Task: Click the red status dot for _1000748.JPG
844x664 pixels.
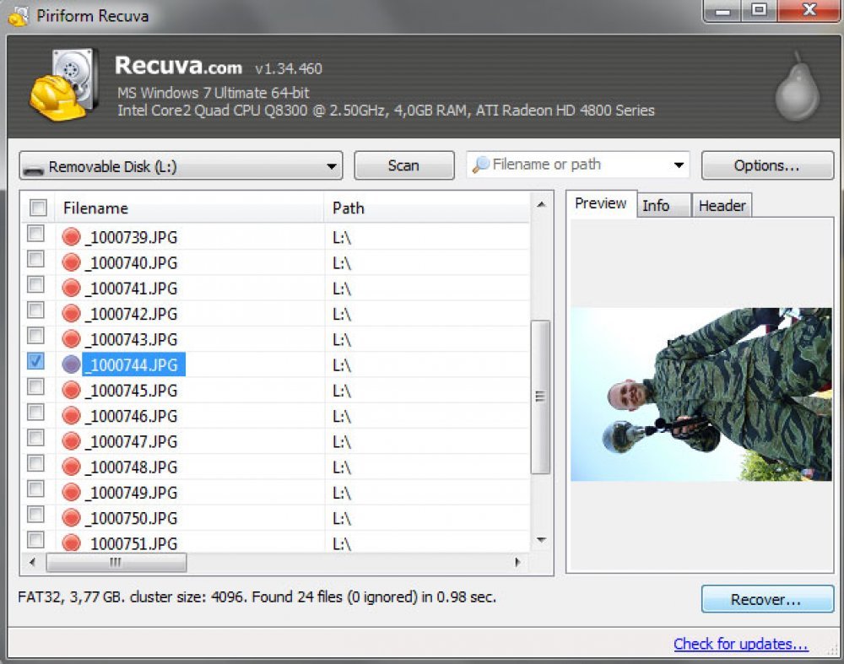Action: 71,467
